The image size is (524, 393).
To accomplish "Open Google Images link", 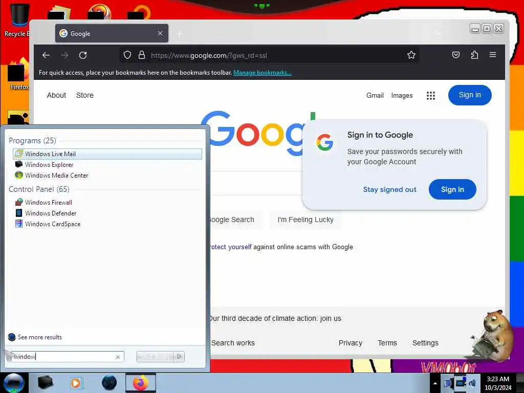I will pyautogui.click(x=402, y=96).
